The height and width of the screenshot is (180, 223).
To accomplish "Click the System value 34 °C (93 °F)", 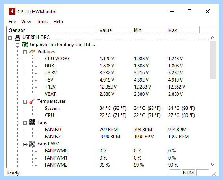I will point(113,108).
